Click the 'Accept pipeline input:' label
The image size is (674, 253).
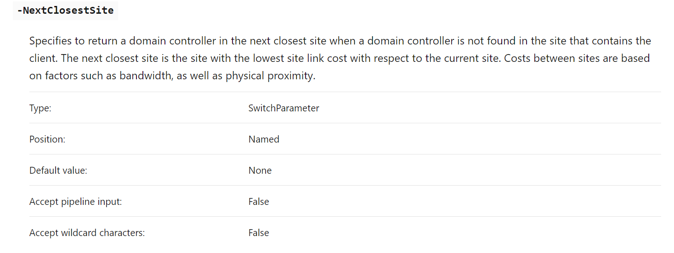pos(75,202)
